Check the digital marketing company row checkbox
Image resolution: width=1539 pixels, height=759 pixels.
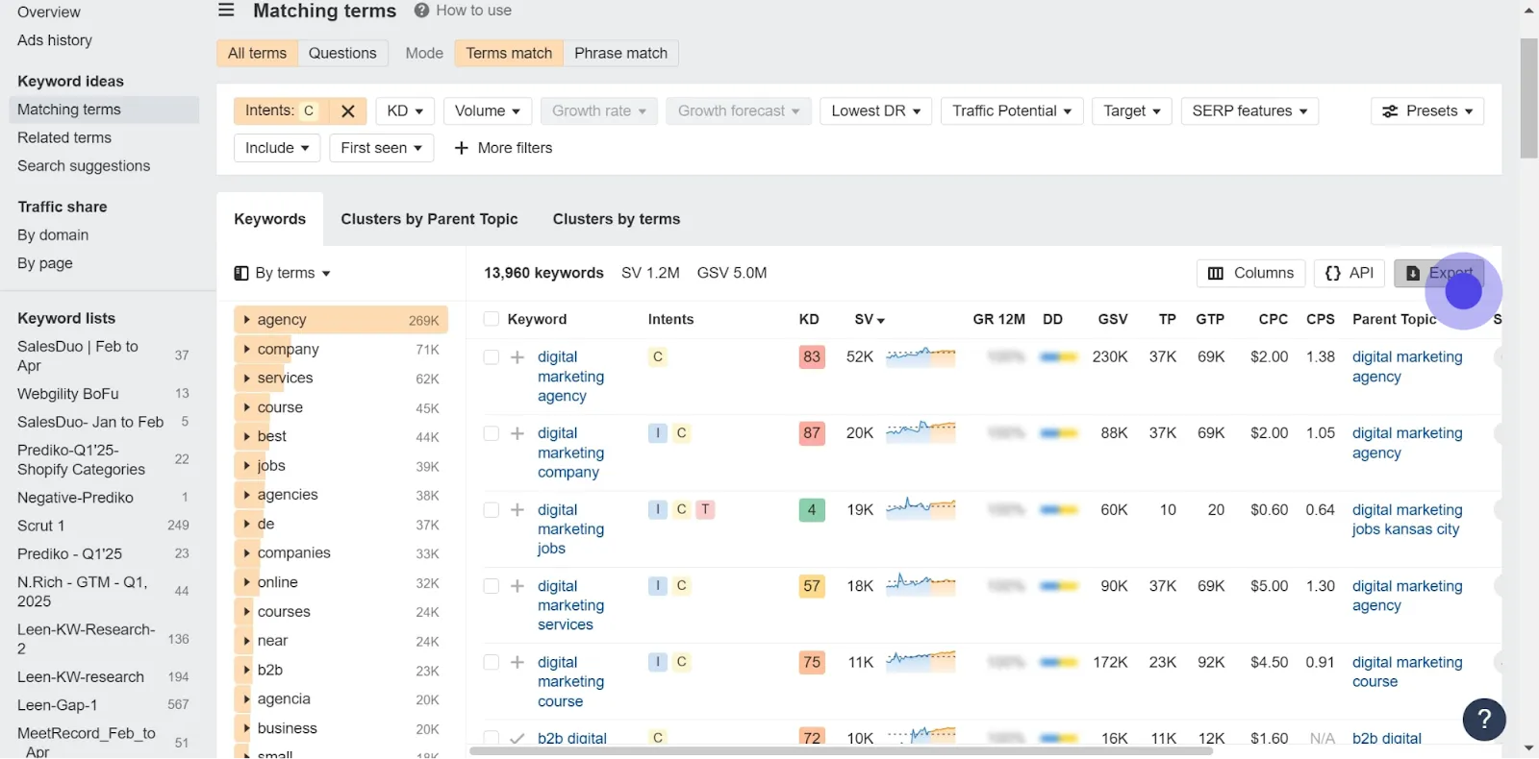(x=491, y=433)
